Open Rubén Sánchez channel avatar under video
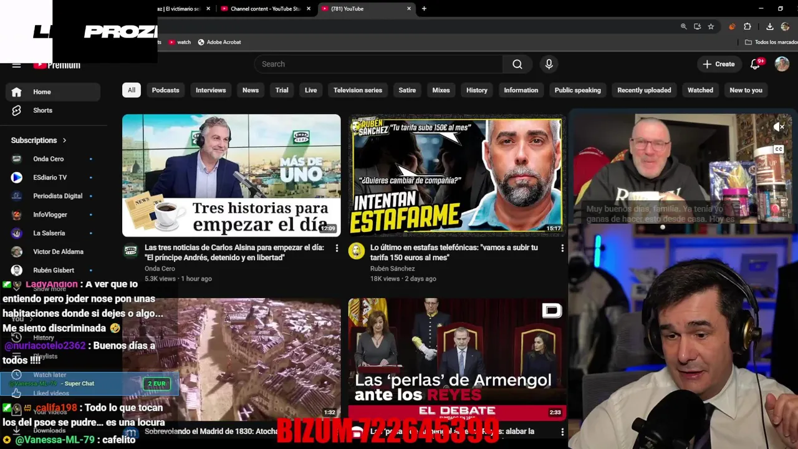The height and width of the screenshot is (449, 798). coord(356,251)
